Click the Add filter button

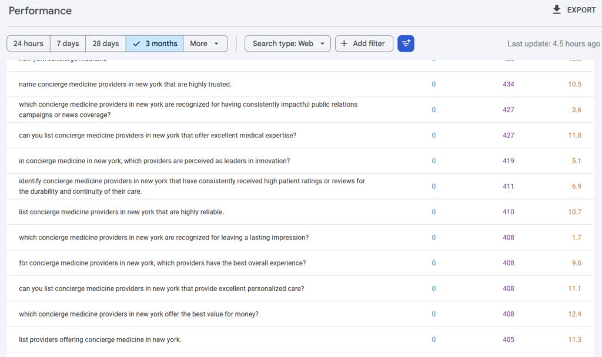[x=364, y=43]
